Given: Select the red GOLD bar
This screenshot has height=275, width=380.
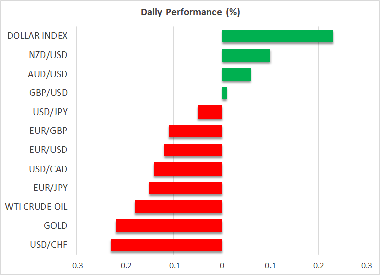Looking at the screenshot, I should click(169, 226).
